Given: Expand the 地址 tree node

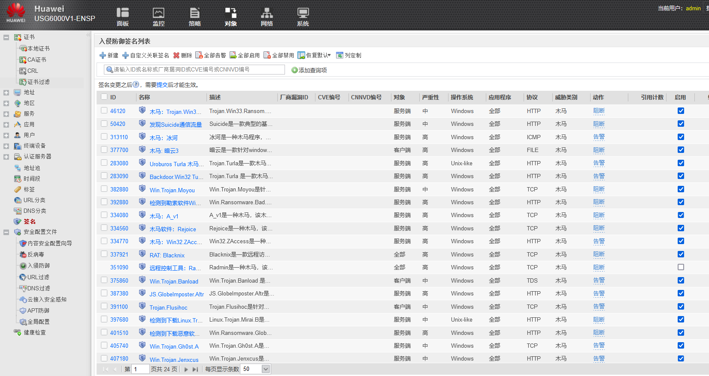Looking at the screenshot, I should point(6,93).
